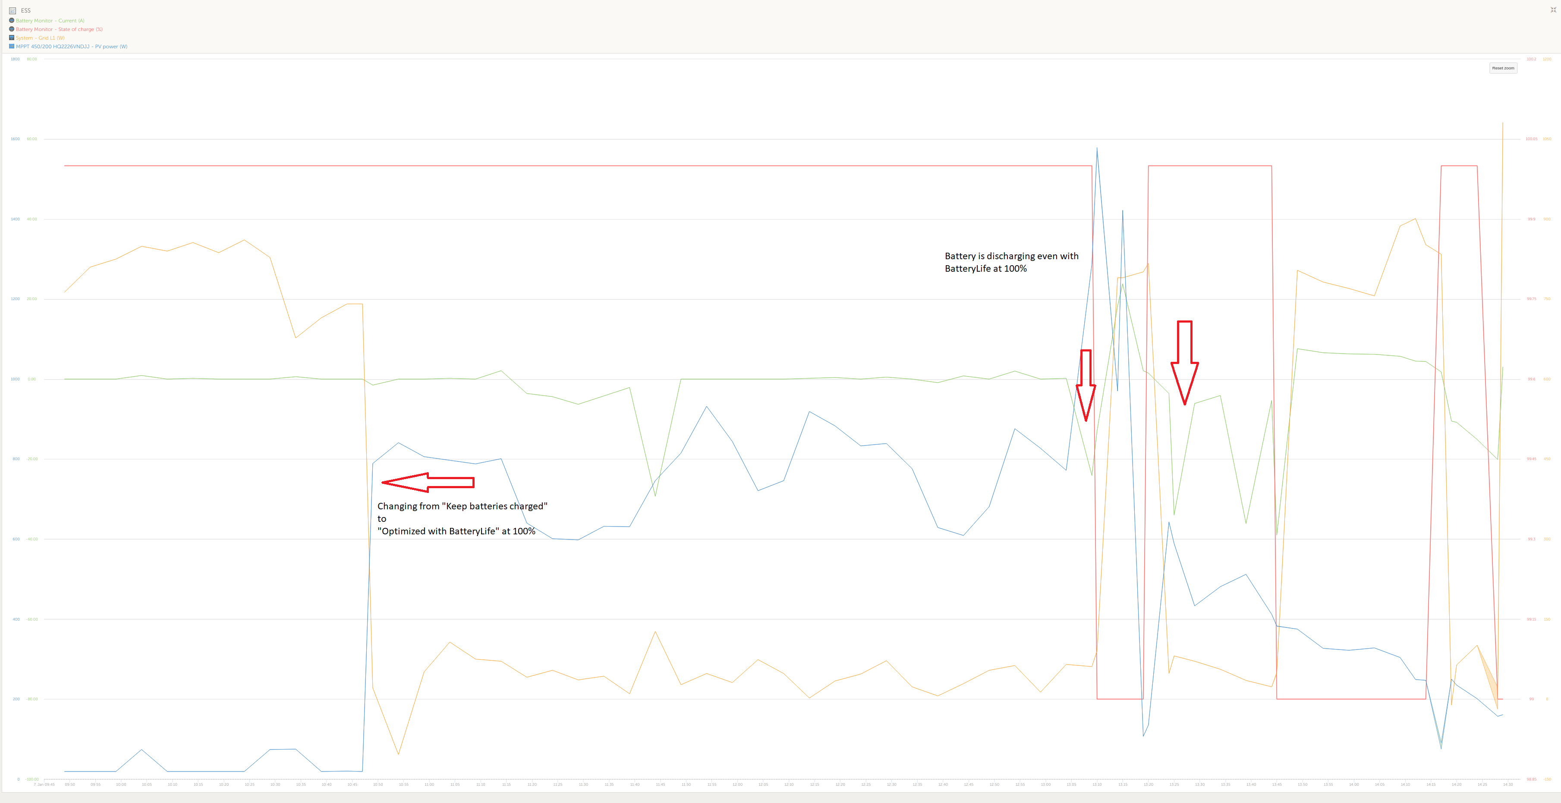Toggle the MPPT PV power (W) series

tap(72, 47)
